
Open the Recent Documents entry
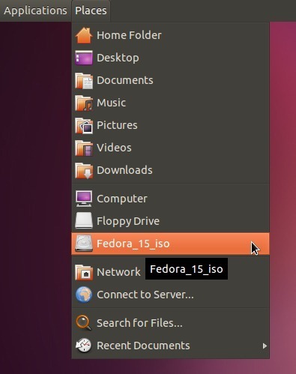click(x=170, y=346)
